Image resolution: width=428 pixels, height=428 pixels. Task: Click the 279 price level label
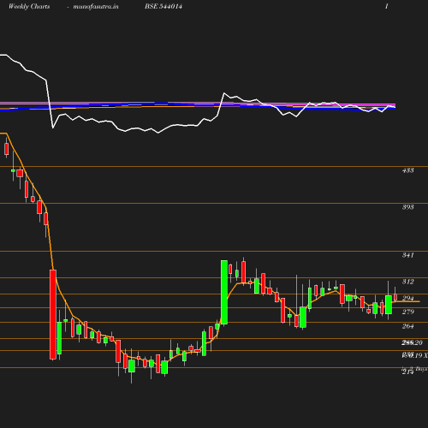tap(407, 312)
